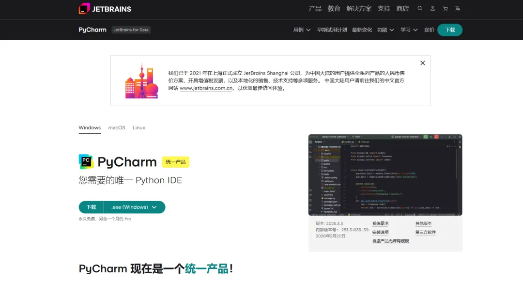Click the 统一产品 yellow badge
This screenshot has height=282, width=523.
pyautogui.click(x=176, y=162)
